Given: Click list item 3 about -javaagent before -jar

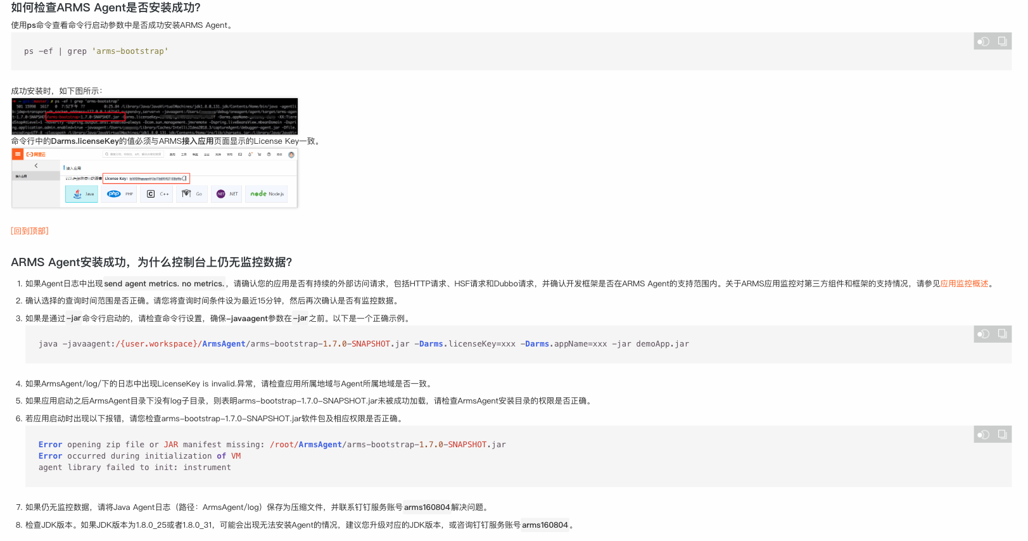Looking at the screenshot, I should [x=219, y=319].
